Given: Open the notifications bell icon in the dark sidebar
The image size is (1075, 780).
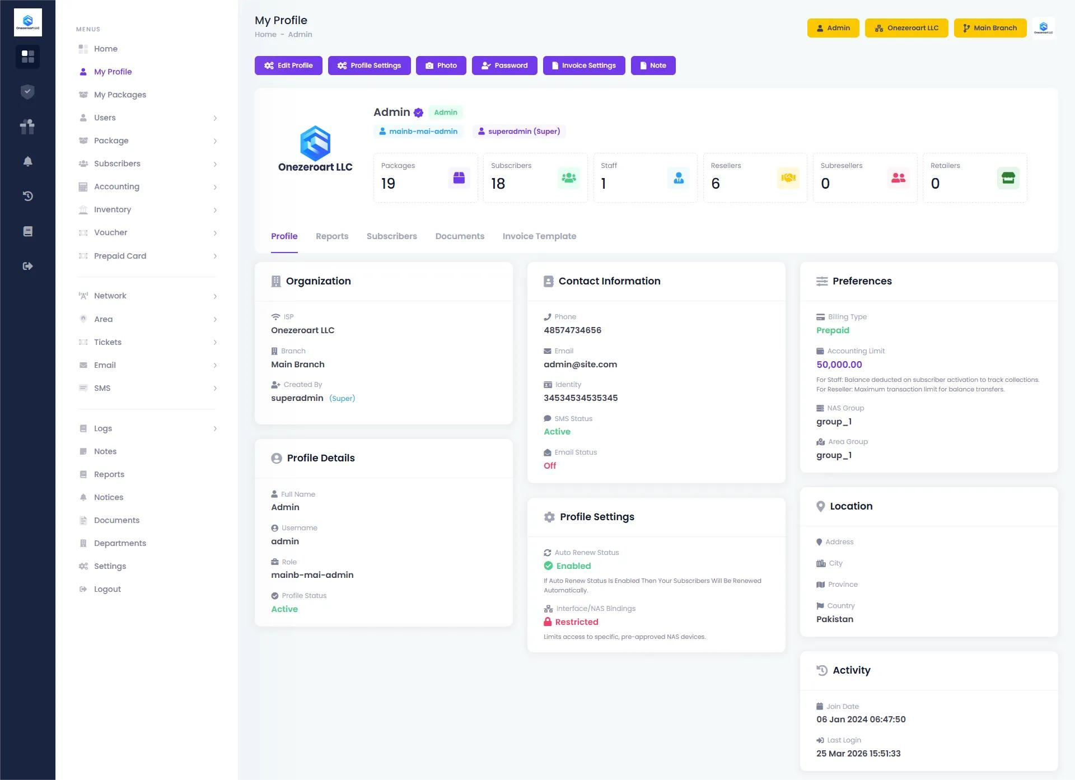Looking at the screenshot, I should tap(27, 161).
